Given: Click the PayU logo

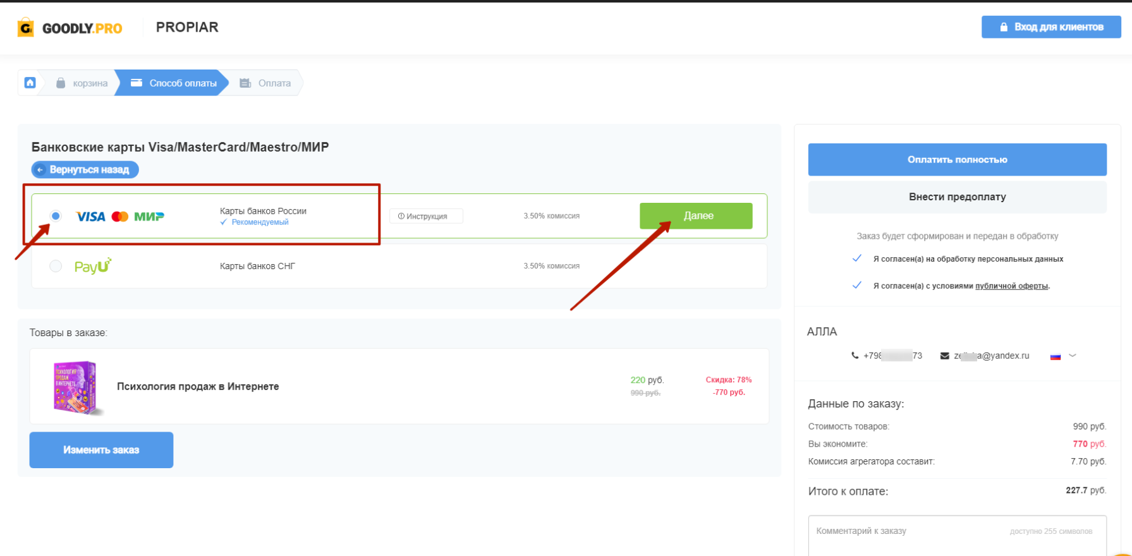Looking at the screenshot, I should click(93, 266).
